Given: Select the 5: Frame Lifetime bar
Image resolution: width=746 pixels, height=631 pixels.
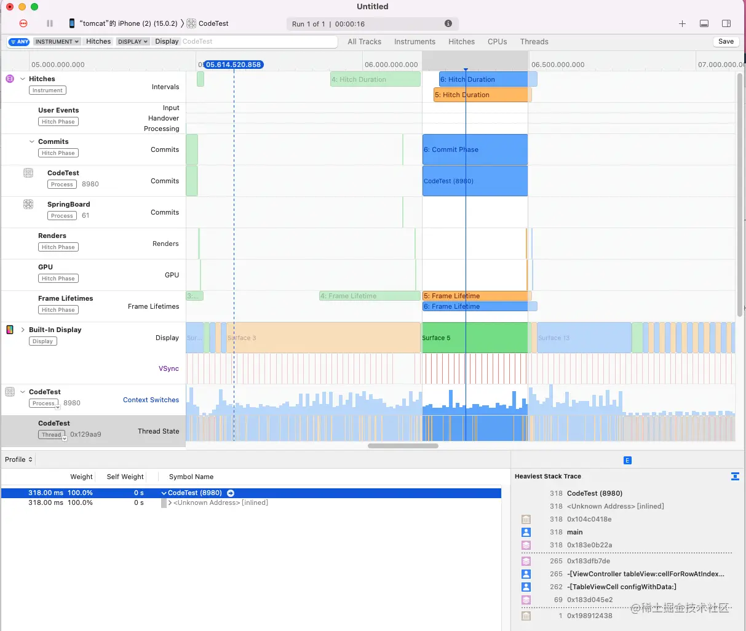Looking at the screenshot, I should 477,296.
